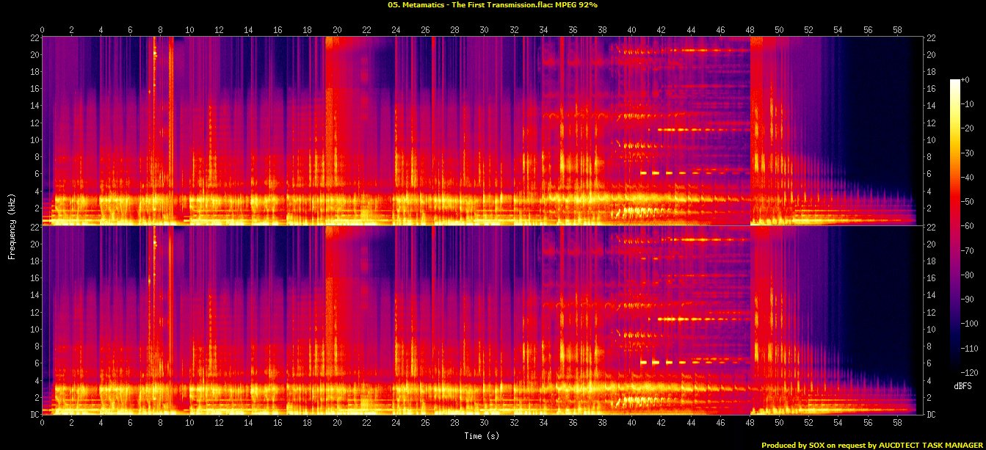Screen dimensions: 986x450
Task: Click the 36 second tick on the top time axis
Action: tap(573, 29)
